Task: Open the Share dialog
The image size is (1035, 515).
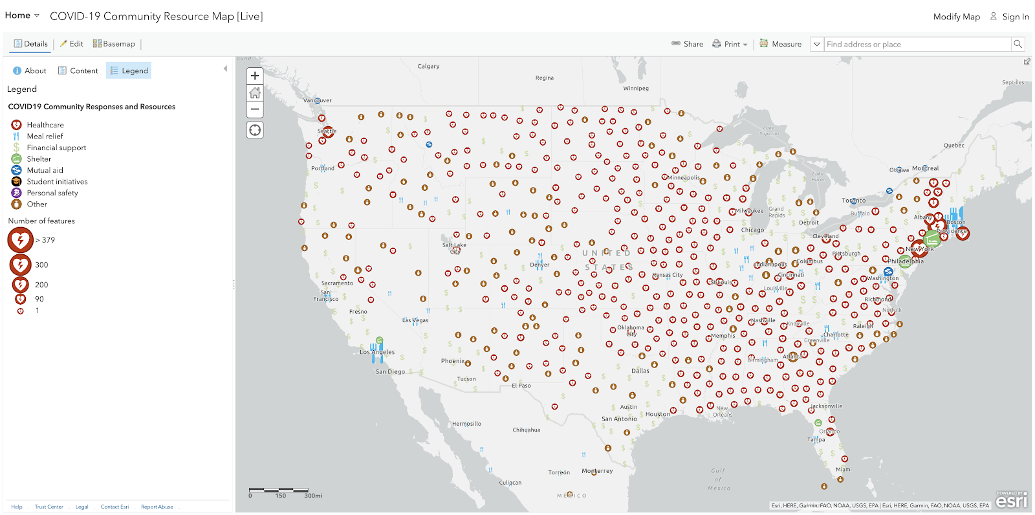Action: (687, 44)
